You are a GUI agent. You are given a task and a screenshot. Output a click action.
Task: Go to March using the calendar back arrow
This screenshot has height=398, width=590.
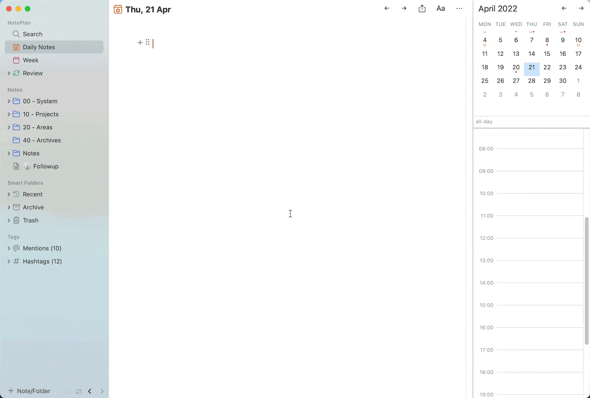pos(563,8)
